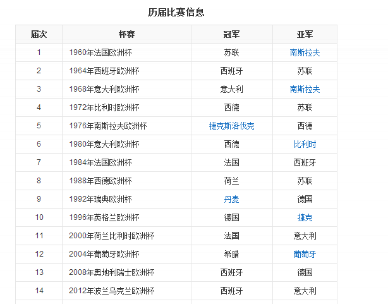Click edition number 10 in 届次 column
This screenshot has height=304, width=388.
point(39,217)
